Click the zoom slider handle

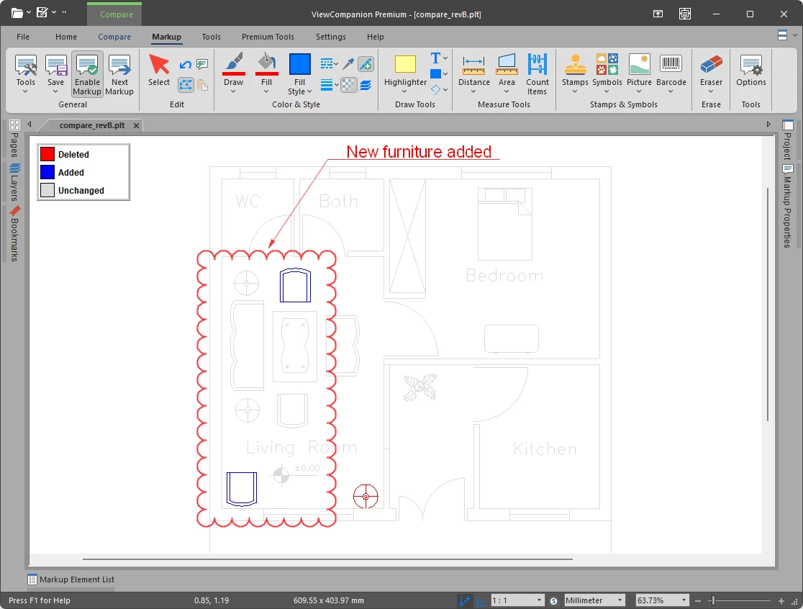point(712,601)
